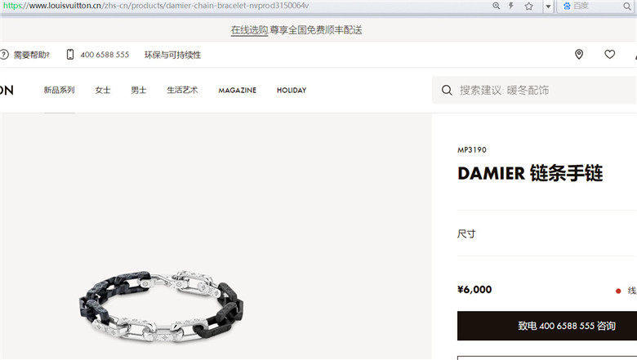
Task: Click the phone icon beside 400 6588 555
Action: (70, 55)
